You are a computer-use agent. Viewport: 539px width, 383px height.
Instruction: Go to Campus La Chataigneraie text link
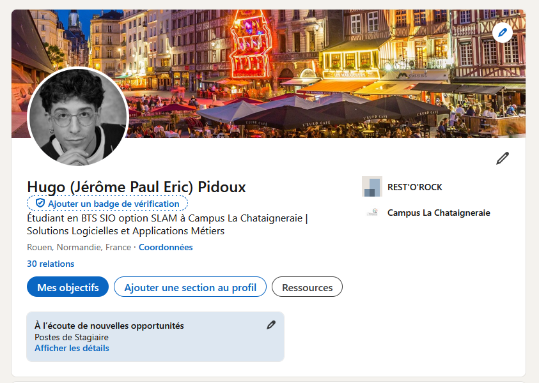point(439,213)
